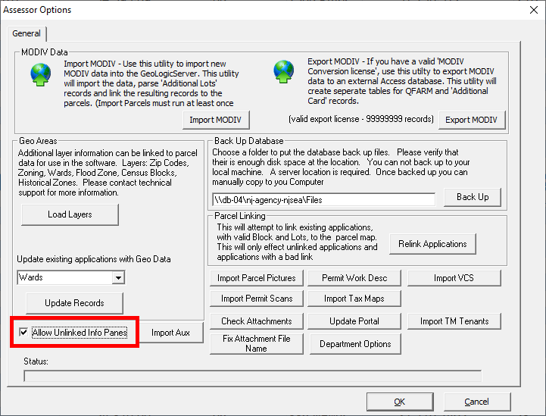Viewport: 546px width, 416px height.
Task: Click the valid export license records text
Action: (x=361, y=119)
